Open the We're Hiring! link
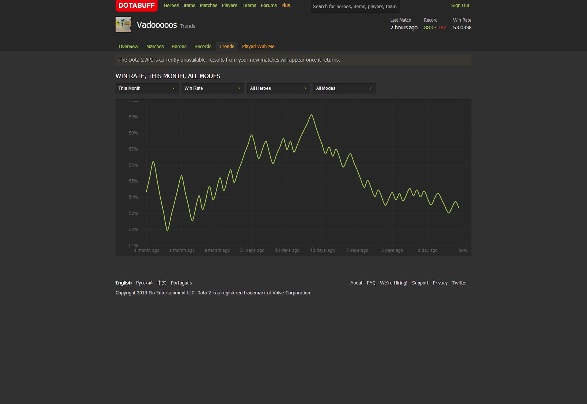Screen dimensions: 587x404 394,283
